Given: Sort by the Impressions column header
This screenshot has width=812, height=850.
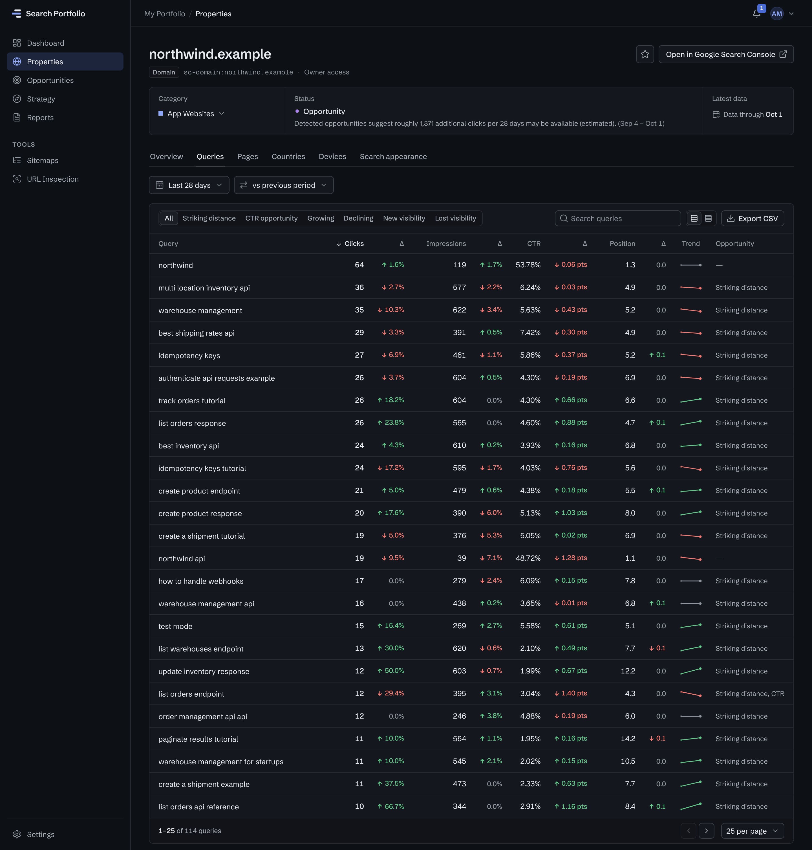Looking at the screenshot, I should 446,243.
